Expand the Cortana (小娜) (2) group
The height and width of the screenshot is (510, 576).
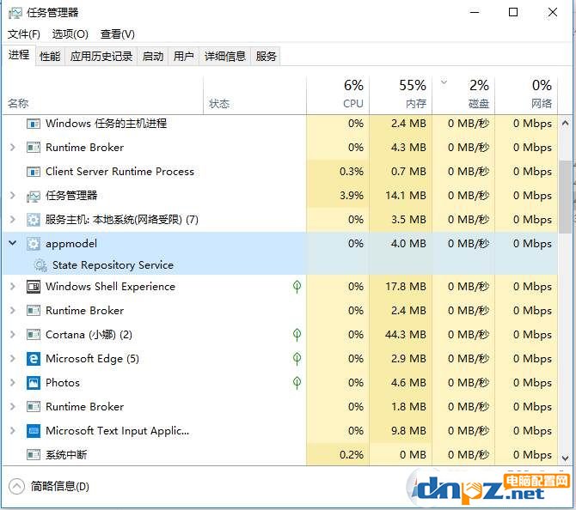point(13,335)
